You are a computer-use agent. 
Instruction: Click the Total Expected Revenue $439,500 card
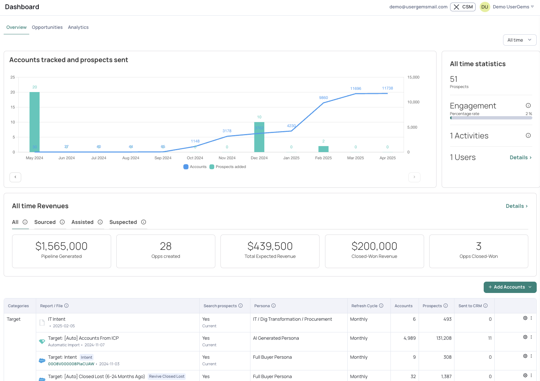click(270, 251)
